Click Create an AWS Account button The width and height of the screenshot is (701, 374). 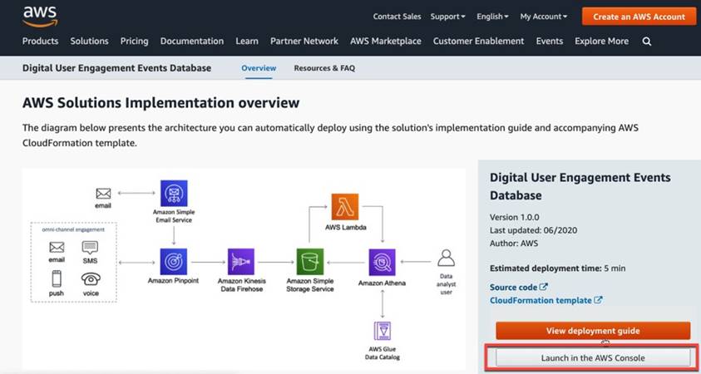[639, 17]
